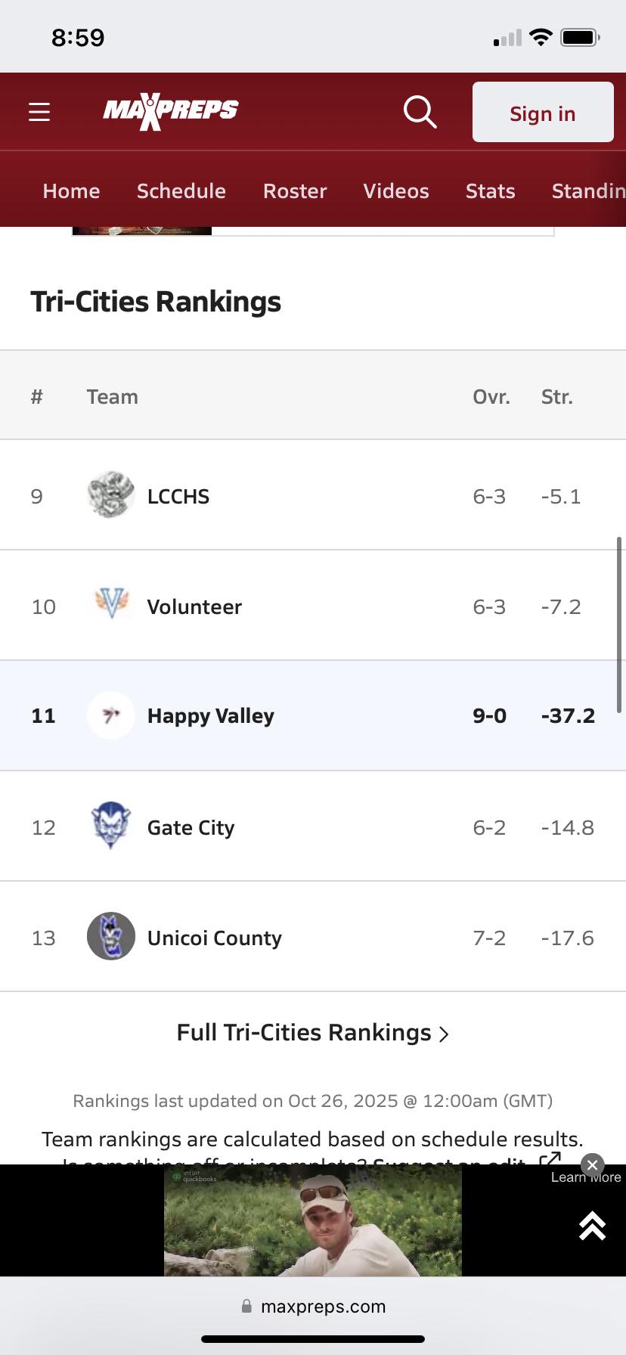Tap the Unicoi County team logo

point(111,936)
